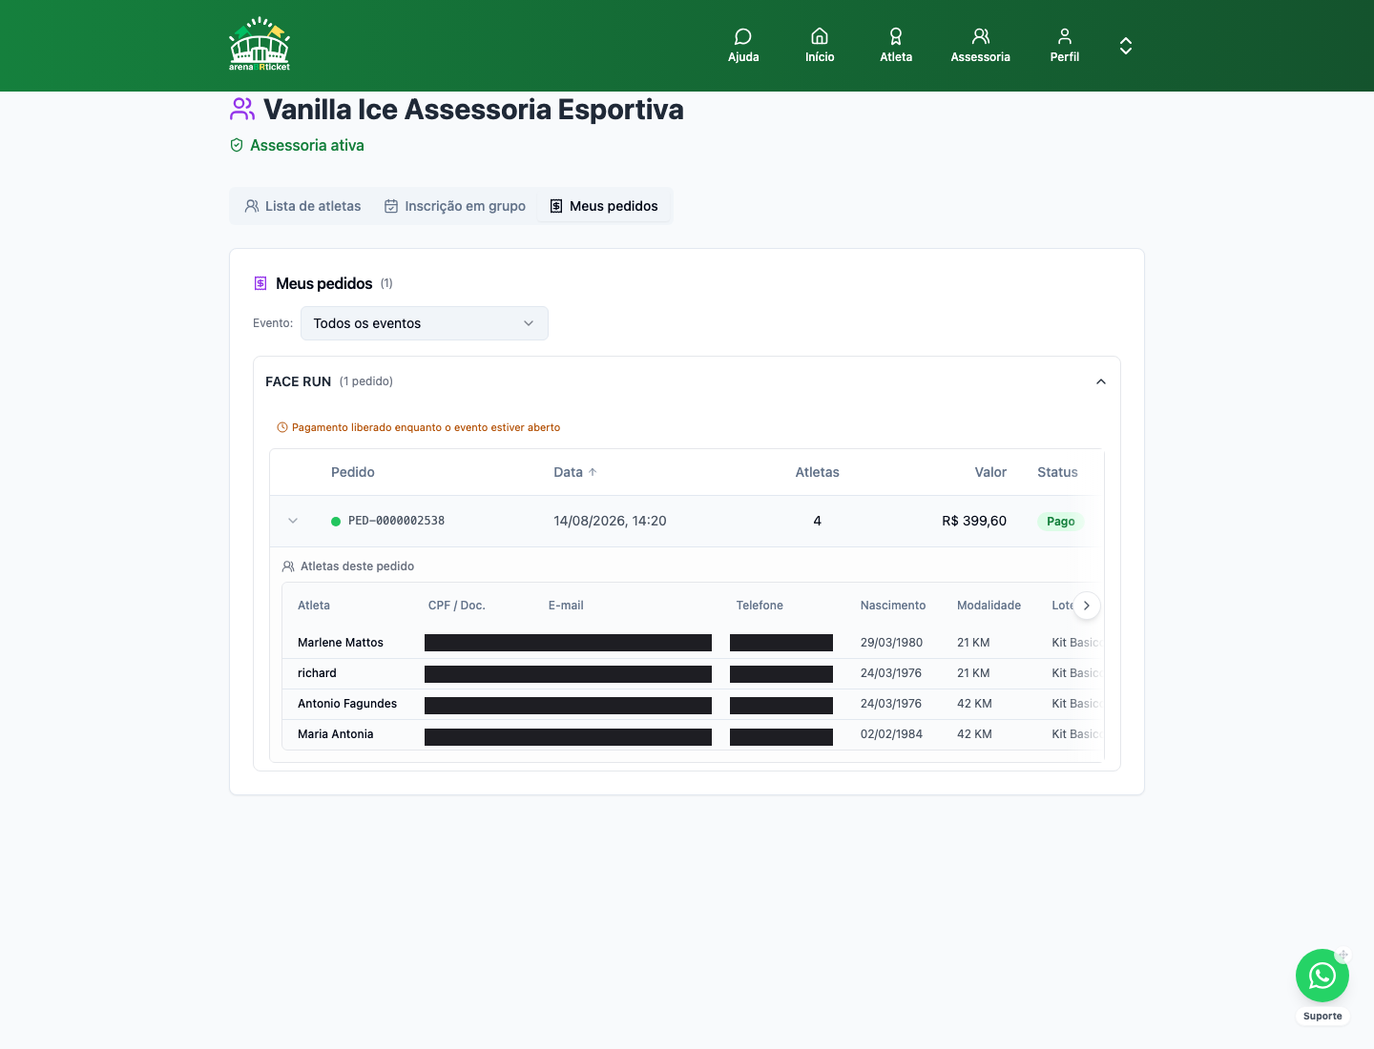Click order number PED-0000002538
1374x1049 pixels.
[x=396, y=521]
